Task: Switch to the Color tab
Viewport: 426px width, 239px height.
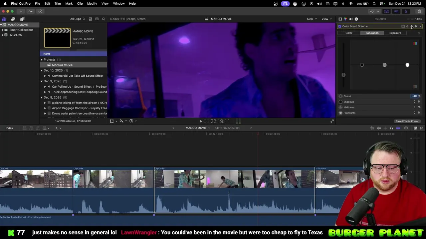Action: click(x=349, y=33)
